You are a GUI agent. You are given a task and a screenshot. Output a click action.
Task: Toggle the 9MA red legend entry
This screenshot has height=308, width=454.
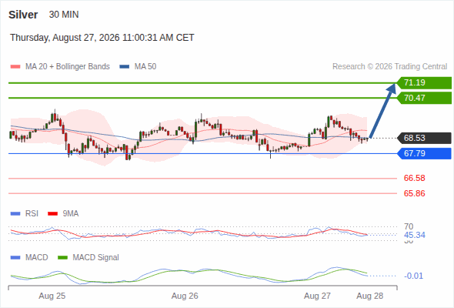coord(63,213)
